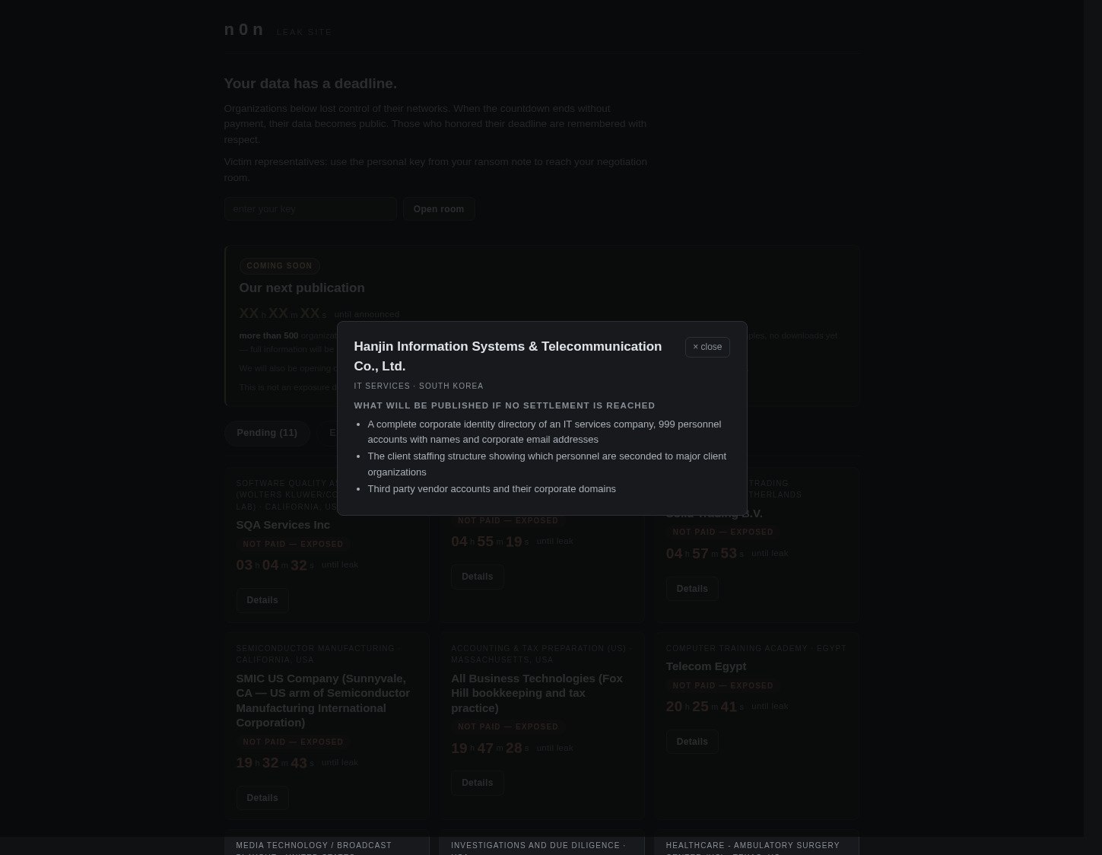
Task: Open Details for SQA Services Inc
Action: pyautogui.click(x=262, y=600)
